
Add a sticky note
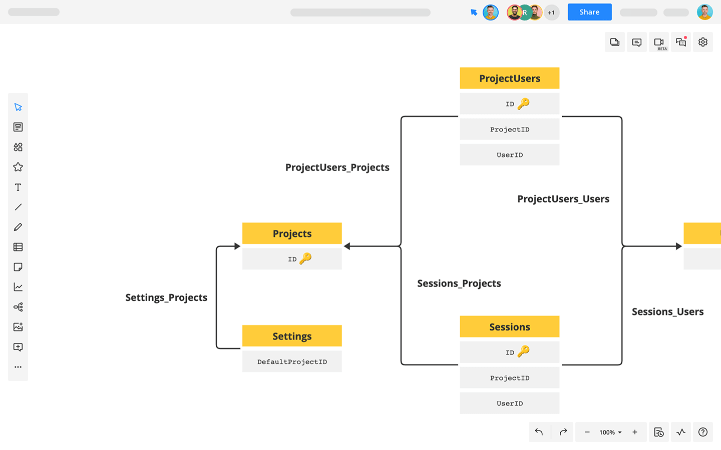[18, 267]
